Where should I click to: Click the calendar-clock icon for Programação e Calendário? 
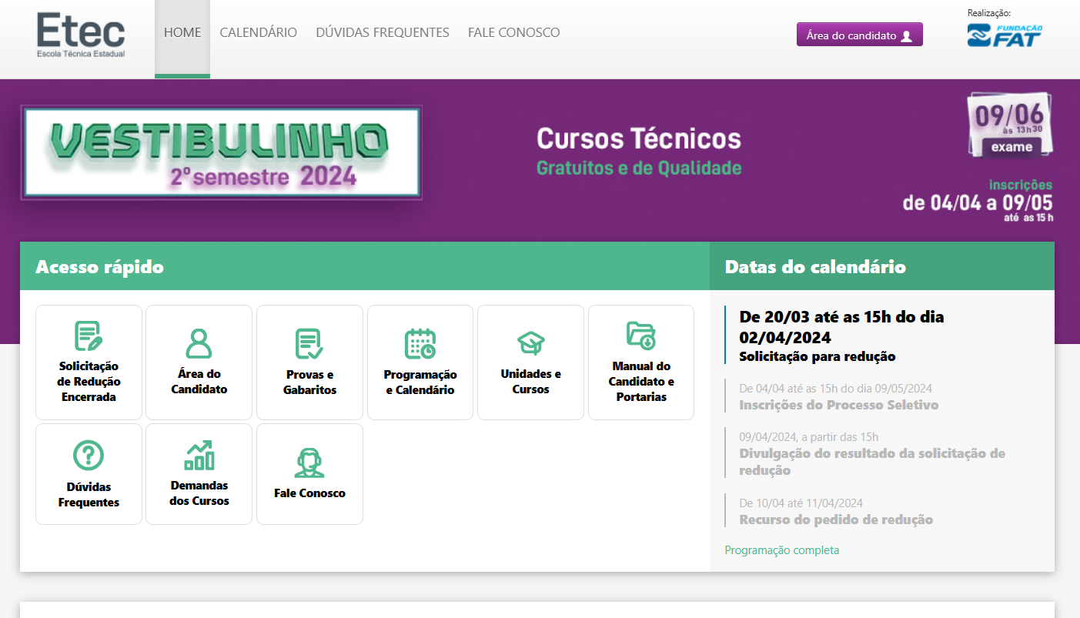tap(420, 344)
